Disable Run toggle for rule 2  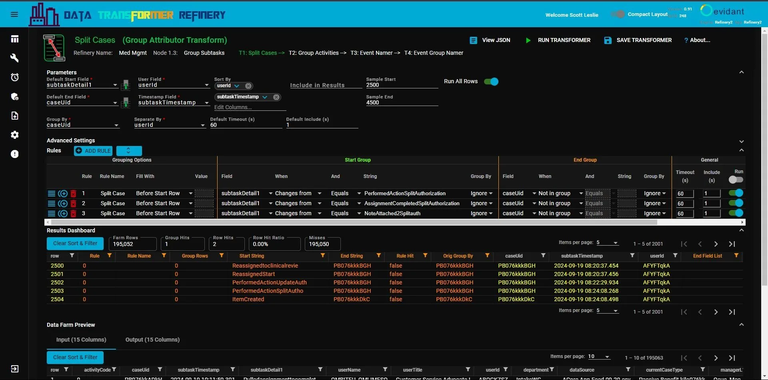pos(736,203)
